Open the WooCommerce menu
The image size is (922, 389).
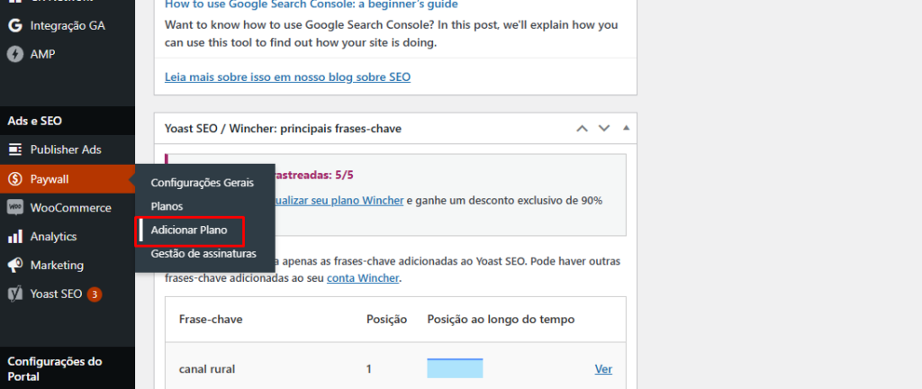coord(68,207)
